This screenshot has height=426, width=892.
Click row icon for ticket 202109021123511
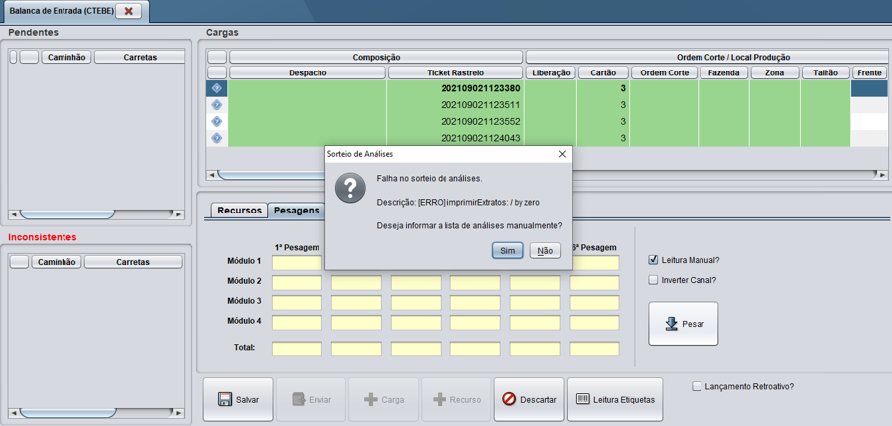tap(216, 105)
